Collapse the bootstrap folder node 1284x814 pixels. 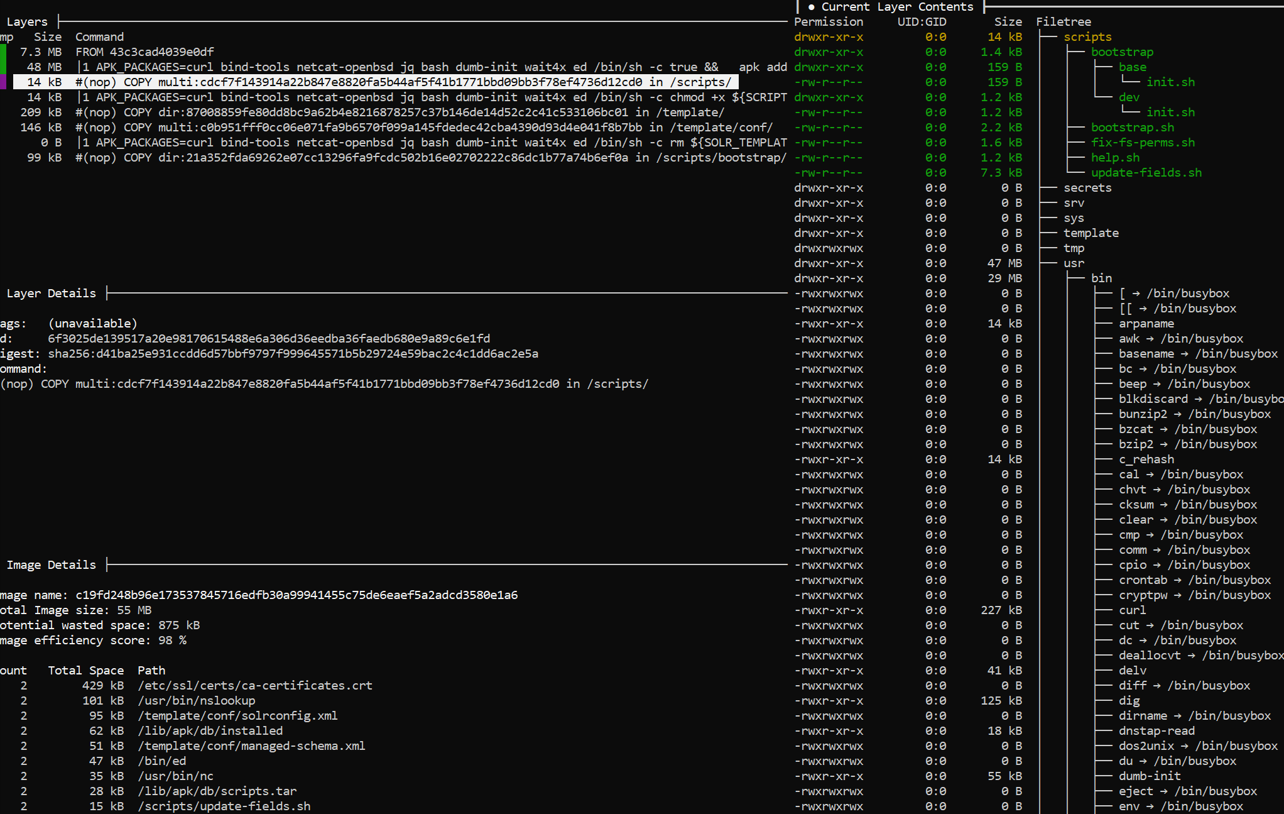1121,52
